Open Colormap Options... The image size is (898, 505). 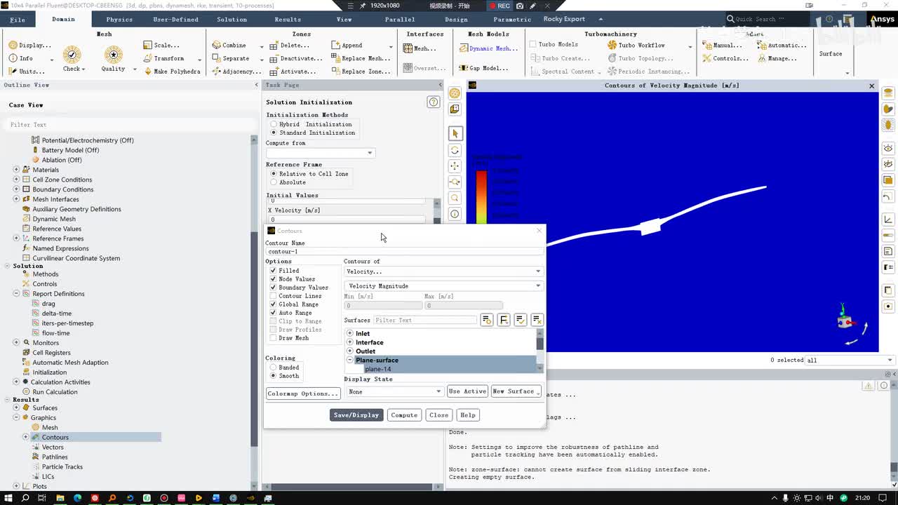[x=303, y=393]
